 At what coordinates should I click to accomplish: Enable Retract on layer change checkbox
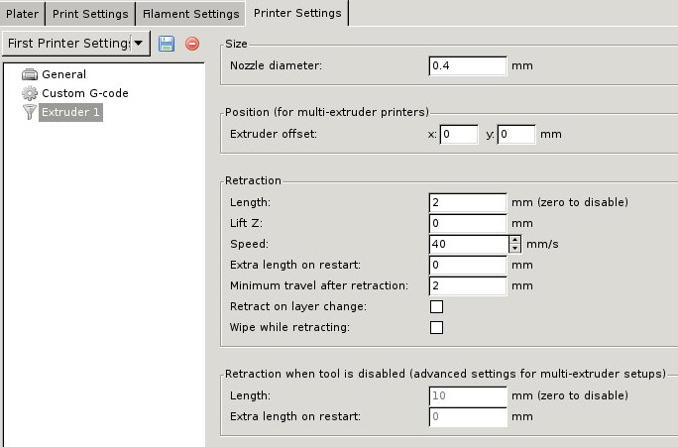pos(436,306)
